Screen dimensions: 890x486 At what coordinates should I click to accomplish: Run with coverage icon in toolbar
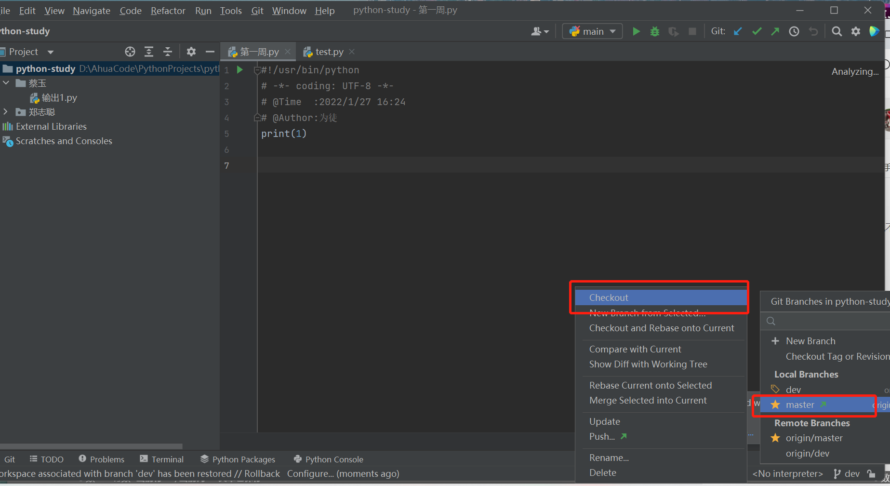click(674, 31)
